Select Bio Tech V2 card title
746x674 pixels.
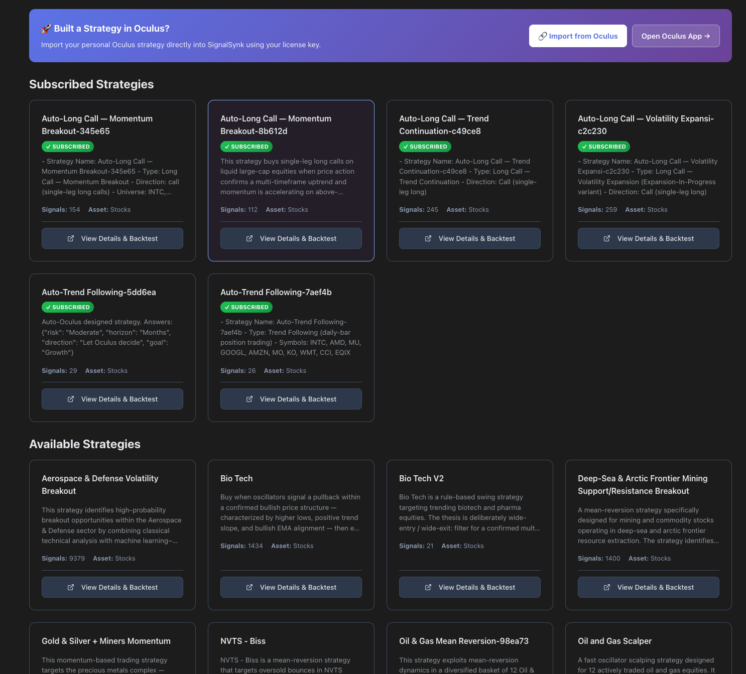(422, 478)
